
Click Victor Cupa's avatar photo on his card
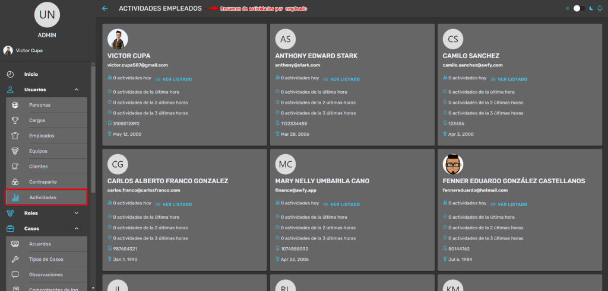[x=118, y=39]
